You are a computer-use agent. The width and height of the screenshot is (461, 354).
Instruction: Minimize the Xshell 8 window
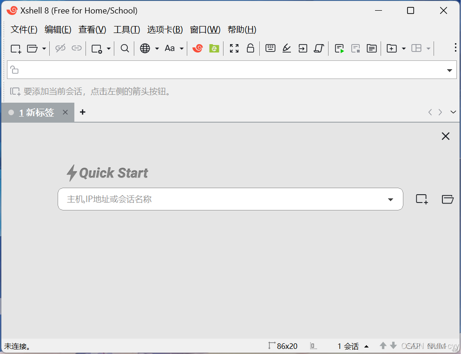(379, 11)
